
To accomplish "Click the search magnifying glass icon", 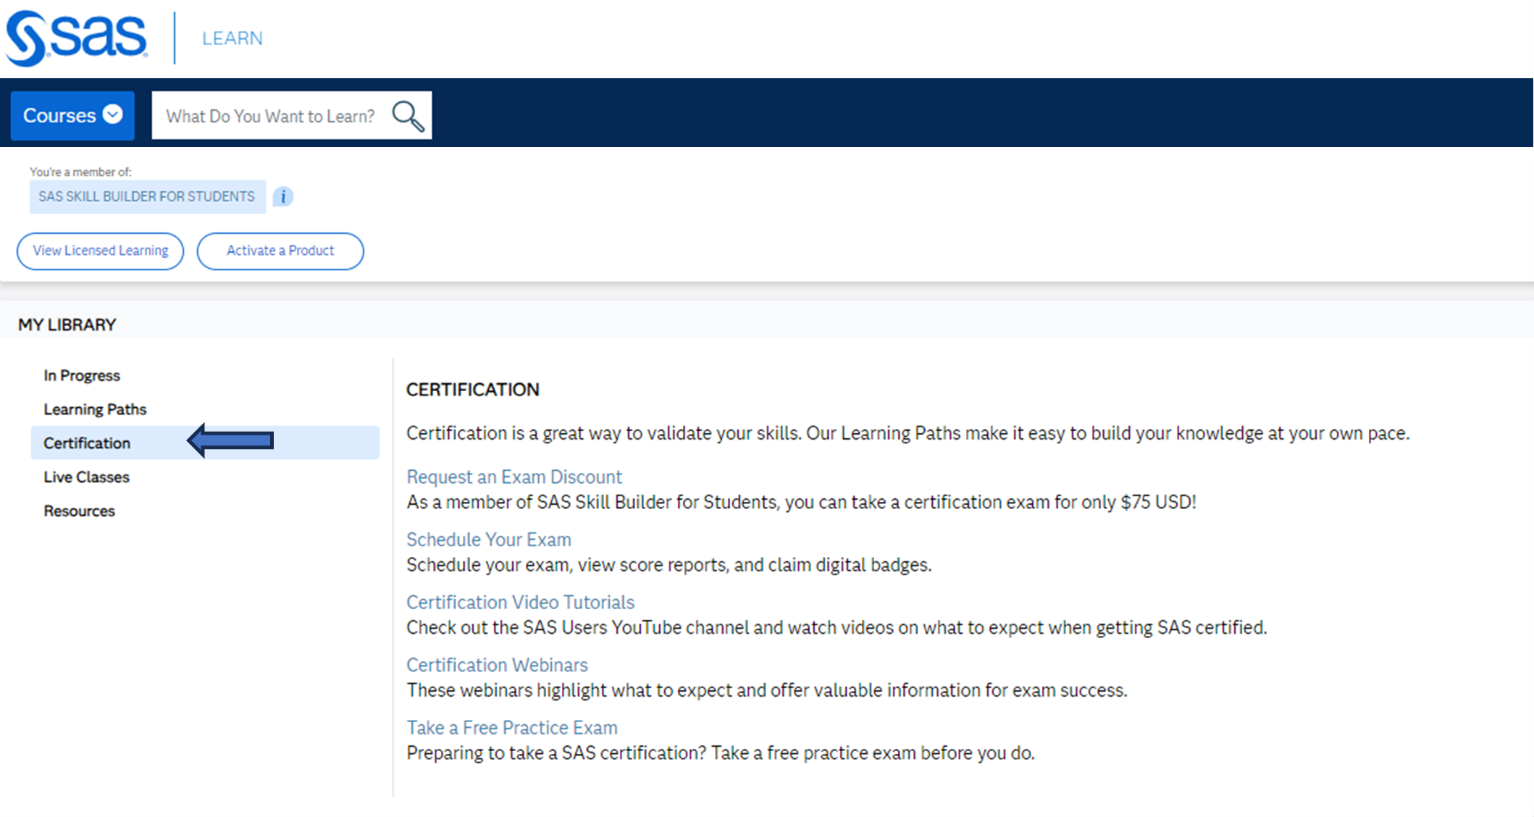I will 406,114.
